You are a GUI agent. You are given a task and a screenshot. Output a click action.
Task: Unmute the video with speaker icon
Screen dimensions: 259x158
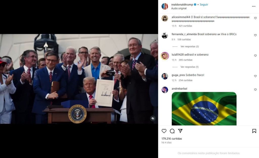point(153,118)
